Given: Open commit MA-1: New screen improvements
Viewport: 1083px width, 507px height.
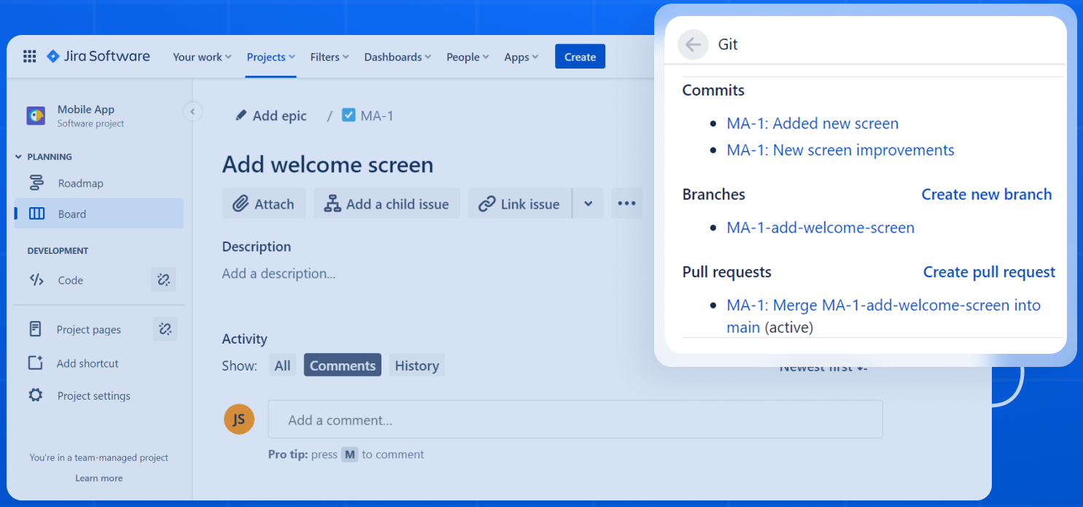Looking at the screenshot, I should (x=840, y=150).
